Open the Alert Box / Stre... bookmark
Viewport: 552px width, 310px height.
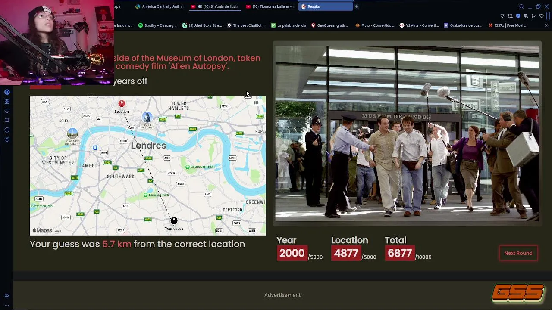click(x=202, y=25)
